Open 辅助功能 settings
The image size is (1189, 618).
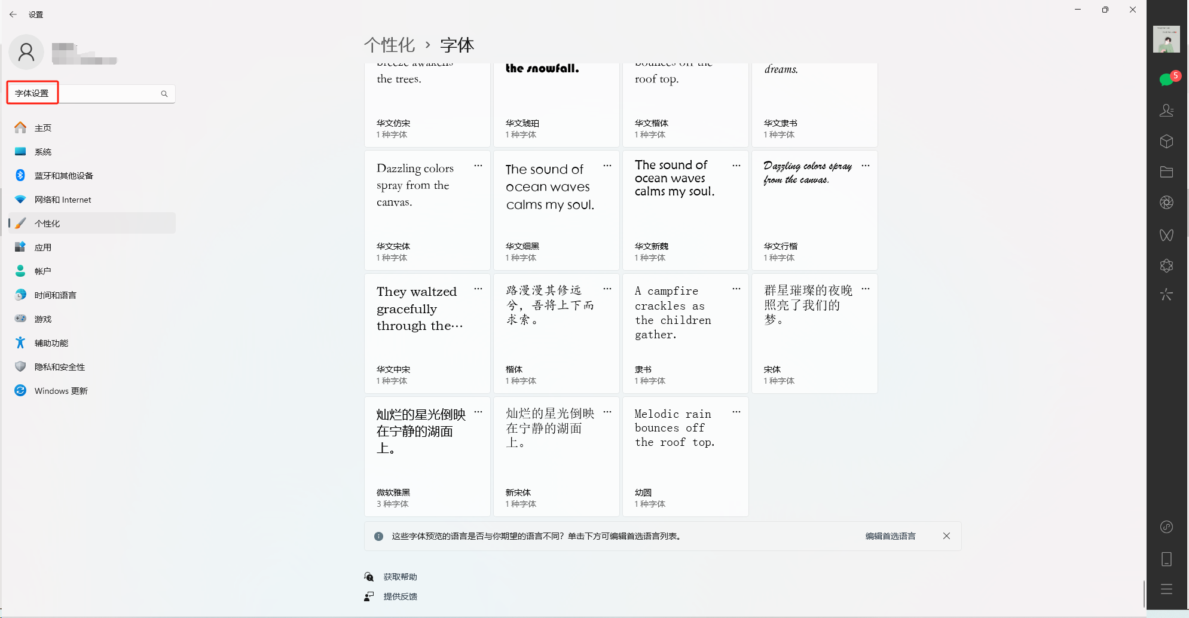coord(91,343)
